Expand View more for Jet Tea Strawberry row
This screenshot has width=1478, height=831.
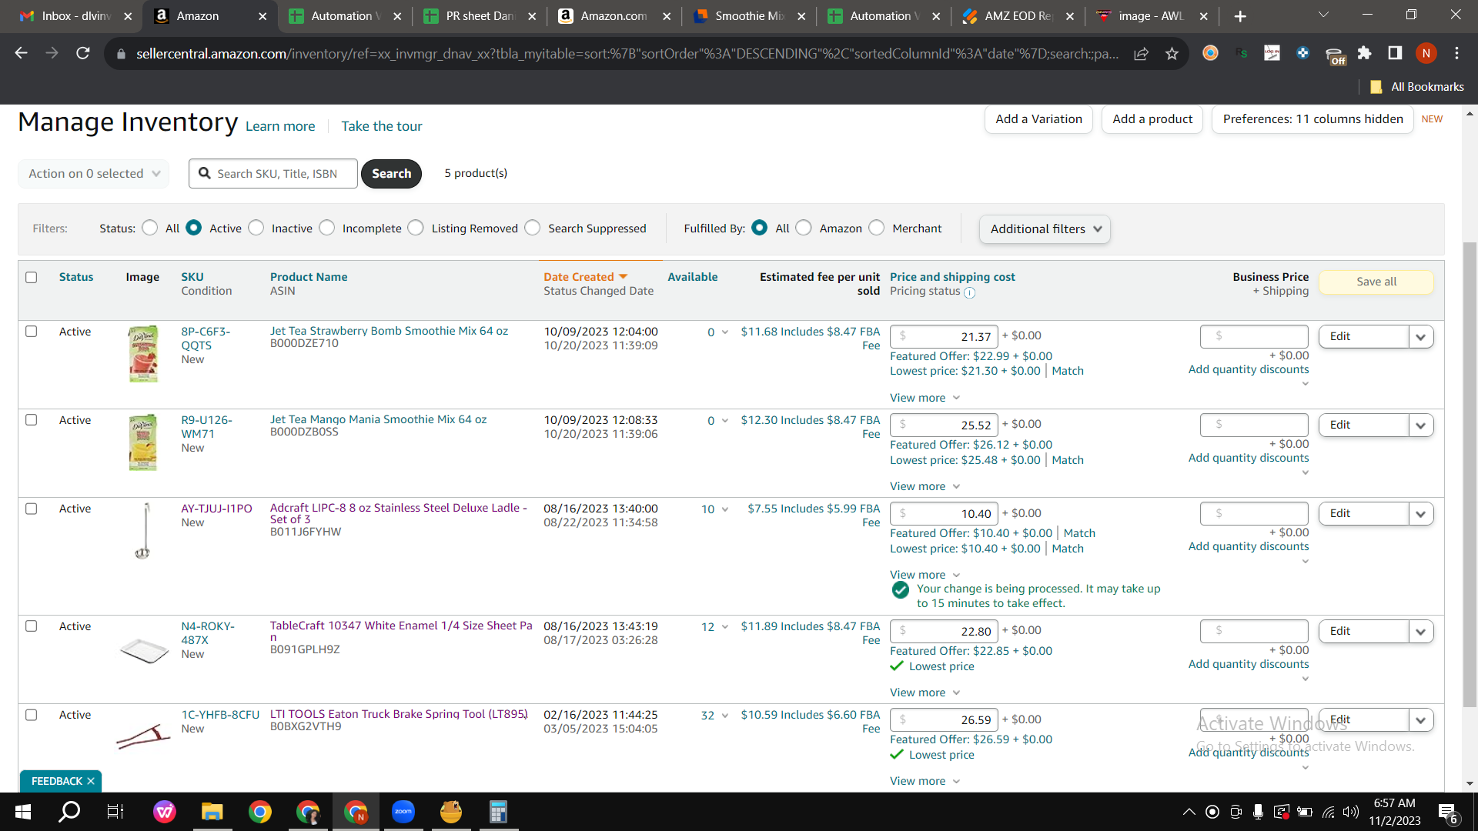click(x=925, y=398)
